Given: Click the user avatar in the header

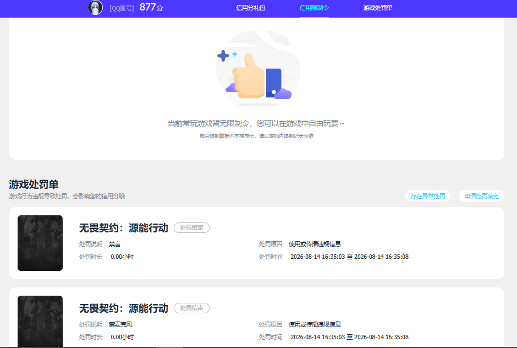Looking at the screenshot, I should tap(95, 8).
